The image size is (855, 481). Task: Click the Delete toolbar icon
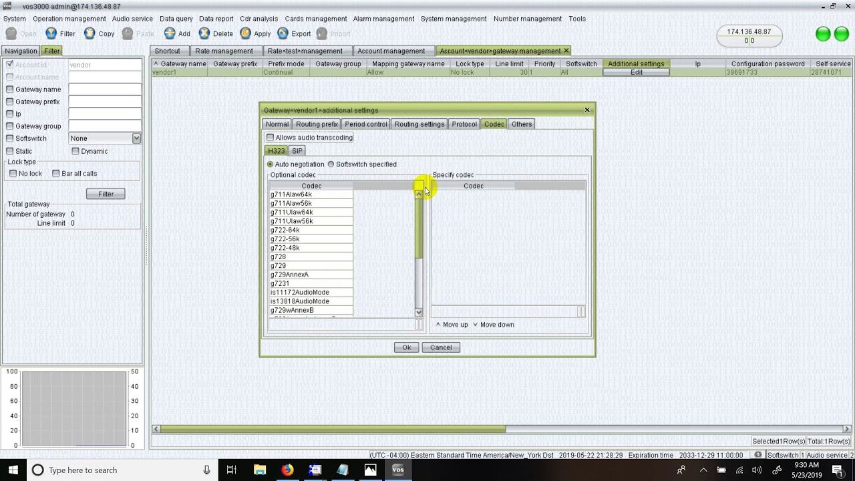pyautogui.click(x=204, y=33)
